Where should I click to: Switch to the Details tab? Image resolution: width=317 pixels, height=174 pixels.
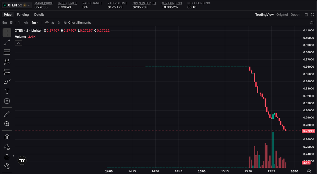(39, 15)
